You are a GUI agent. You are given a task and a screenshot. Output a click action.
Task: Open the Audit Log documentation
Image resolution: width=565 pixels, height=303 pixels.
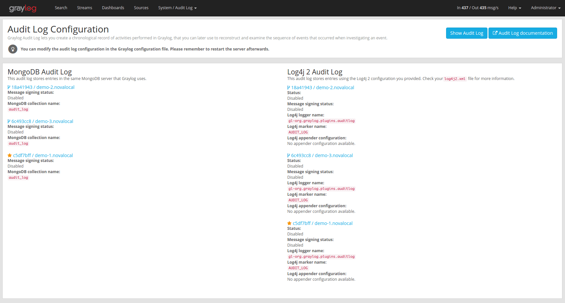pos(523,33)
